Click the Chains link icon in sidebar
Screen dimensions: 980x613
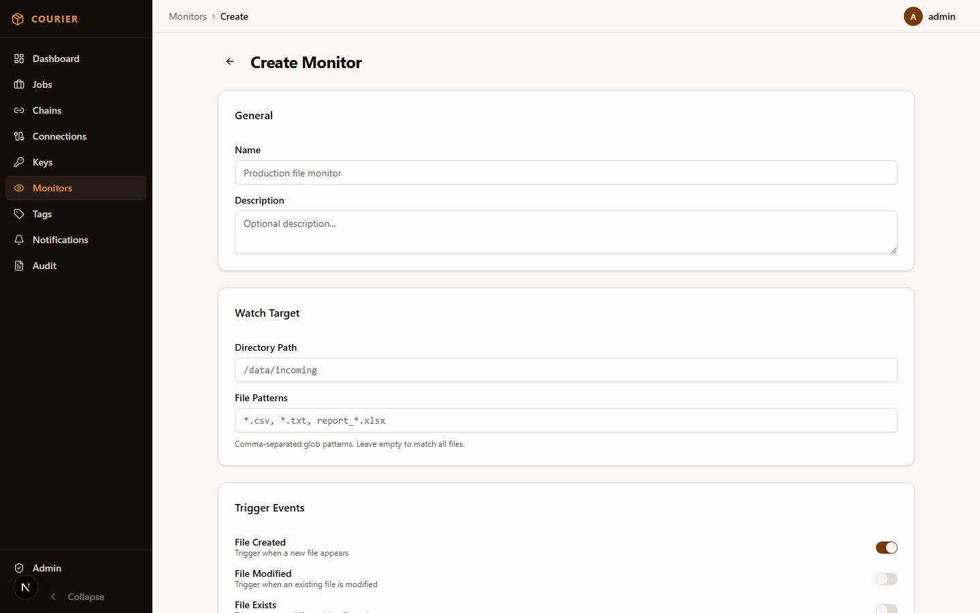19,110
